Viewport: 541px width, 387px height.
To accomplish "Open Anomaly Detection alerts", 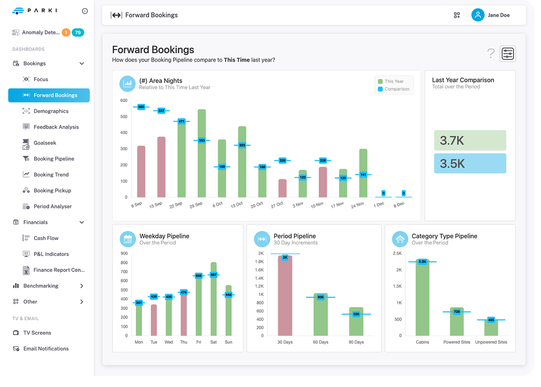I will click(41, 32).
